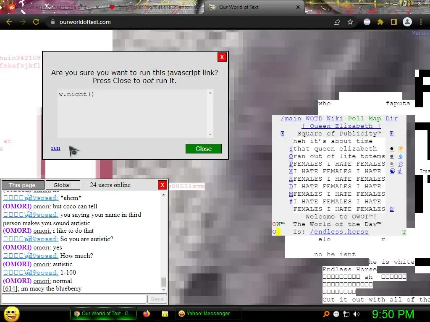The image size is (430, 322).
Task: Reload the ourworldoftext.com page
Action: click(36, 22)
